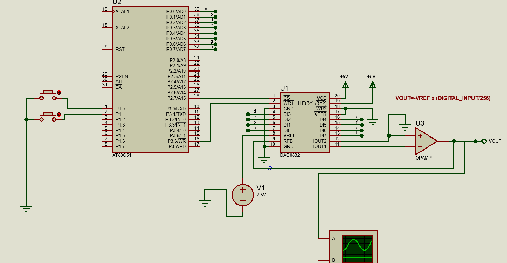Click the P3.7/RD pin label
Viewport: 507px width, 263px height.
coord(177,146)
